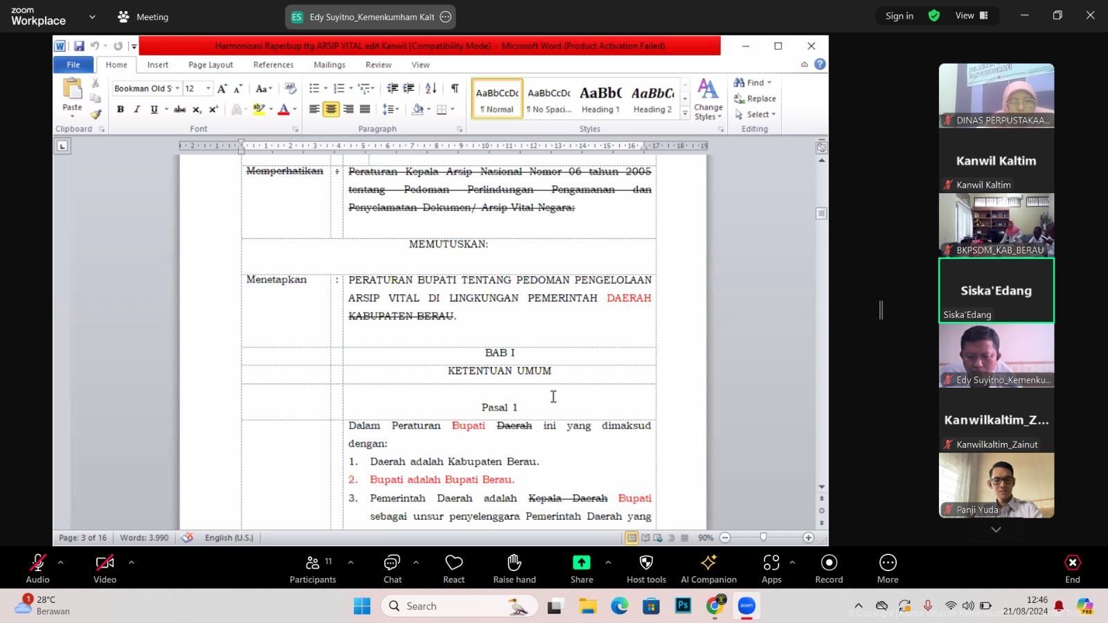
Task: Click Raise hand icon in Zoom toolbar
Action: pyautogui.click(x=514, y=563)
